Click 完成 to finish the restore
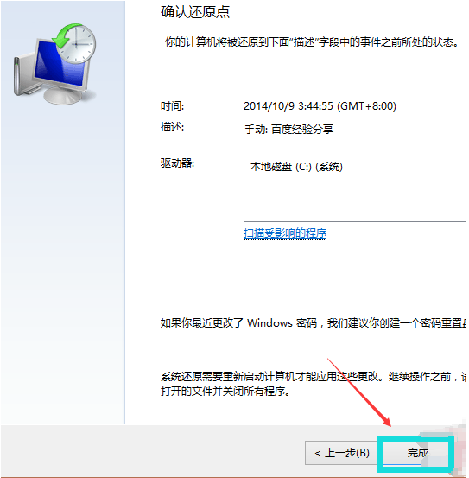Image resolution: width=469 pixels, height=478 pixels. pyautogui.click(x=415, y=453)
